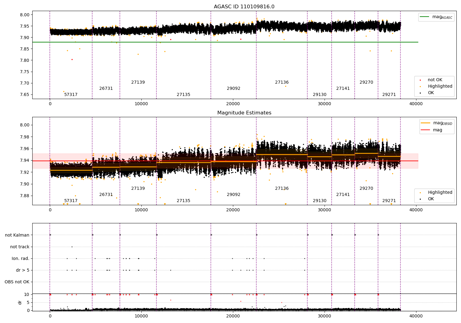Select 57317 label in Magnitude Estimates plot
This screenshot has height=323, width=461.
tap(71, 201)
